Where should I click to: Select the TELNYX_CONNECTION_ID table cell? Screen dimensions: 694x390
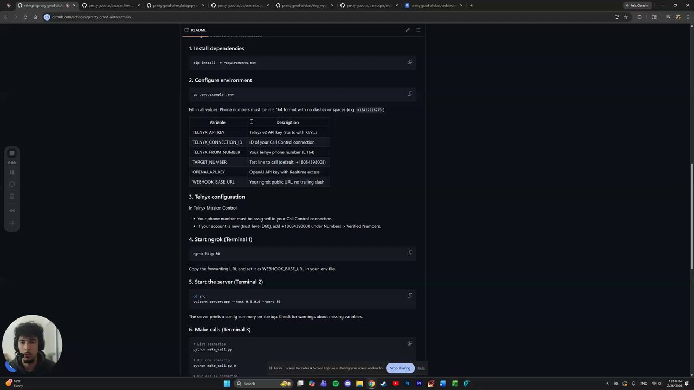(x=217, y=142)
